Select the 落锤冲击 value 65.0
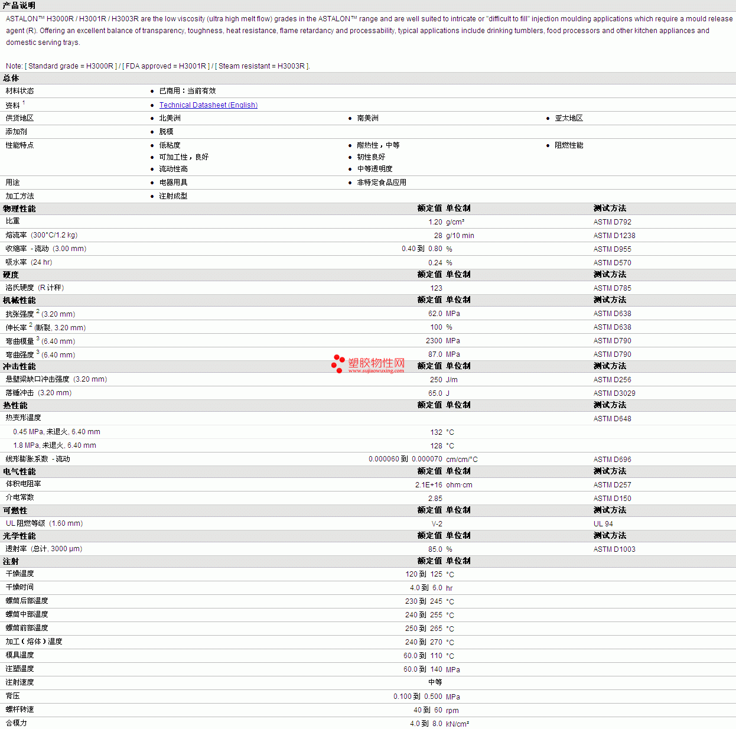The width and height of the screenshot is (736, 729). [x=435, y=393]
